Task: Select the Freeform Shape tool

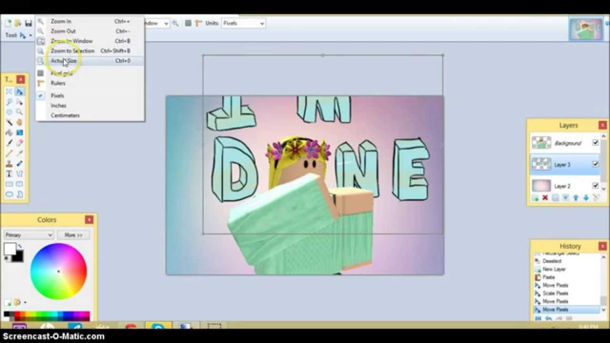Action: click(20, 194)
